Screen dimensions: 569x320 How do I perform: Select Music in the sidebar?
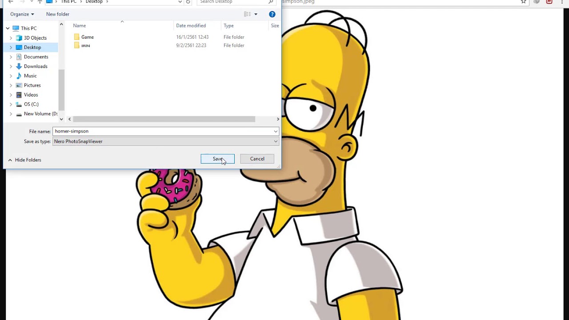tap(30, 76)
